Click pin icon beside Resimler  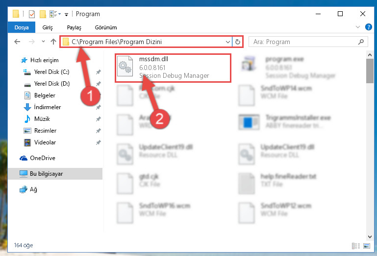99,131
